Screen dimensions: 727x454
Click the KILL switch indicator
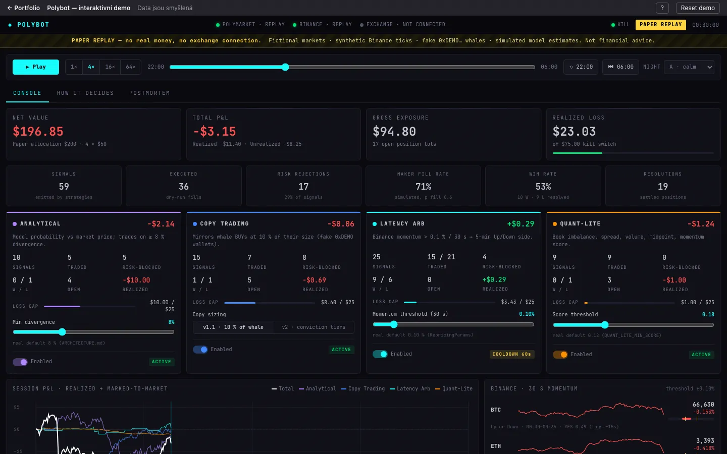(620, 25)
